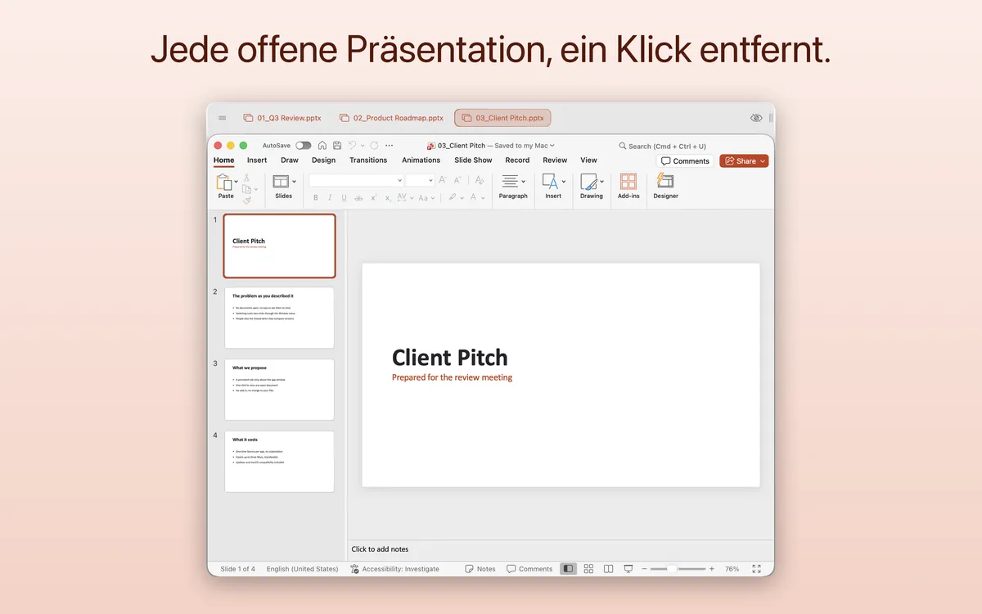Image resolution: width=982 pixels, height=614 pixels.
Task: Click the Paragraph alignment icon
Action: click(x=510, y=181)
